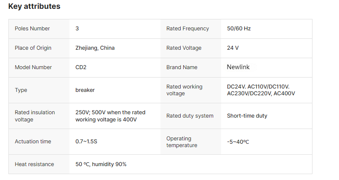Select the CD2 model number value

pyautogui.click(x=81, y=67)
